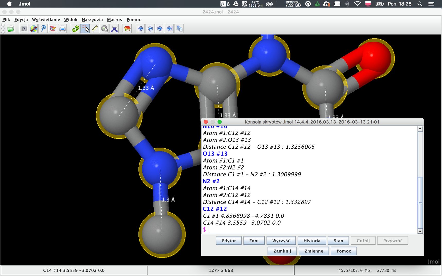Viewport: 442px width, 276px height.
Task: Open the Wyświetlanie menu
Action: [x=46, y=20]
